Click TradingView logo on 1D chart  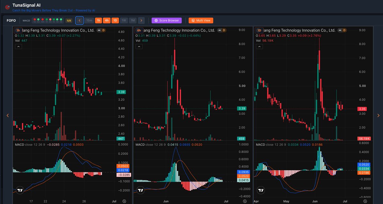point(261,190)
